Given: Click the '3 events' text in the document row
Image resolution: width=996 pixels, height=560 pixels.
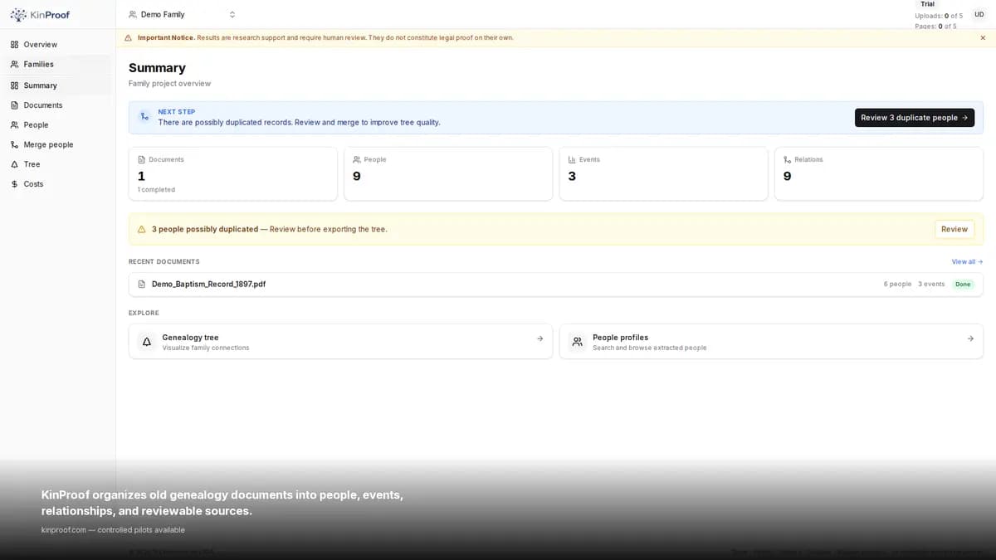Looking at the screenshot, I should point(931,284).
